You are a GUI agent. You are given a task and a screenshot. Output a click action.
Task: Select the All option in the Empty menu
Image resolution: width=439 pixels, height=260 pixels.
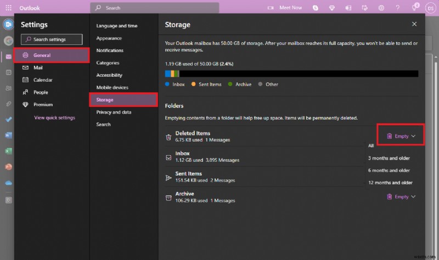pos(372,146)
